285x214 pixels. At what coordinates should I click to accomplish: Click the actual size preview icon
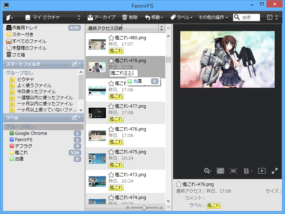pyautogui.click(x=220, y=171)
